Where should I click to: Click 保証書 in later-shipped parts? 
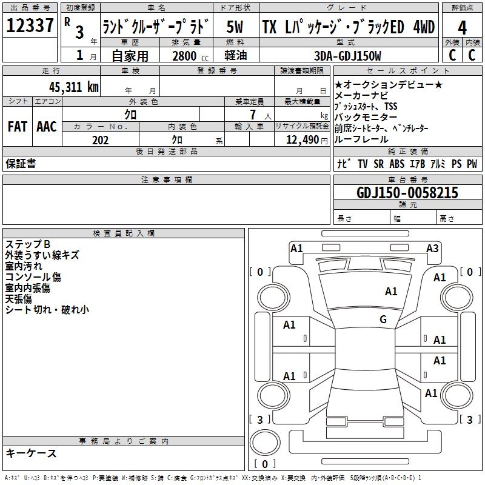coord(21,164)
